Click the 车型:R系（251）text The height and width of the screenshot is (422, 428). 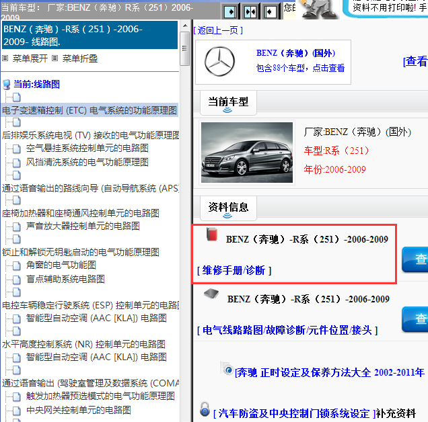pyautogui.click(x=336, y=151)
